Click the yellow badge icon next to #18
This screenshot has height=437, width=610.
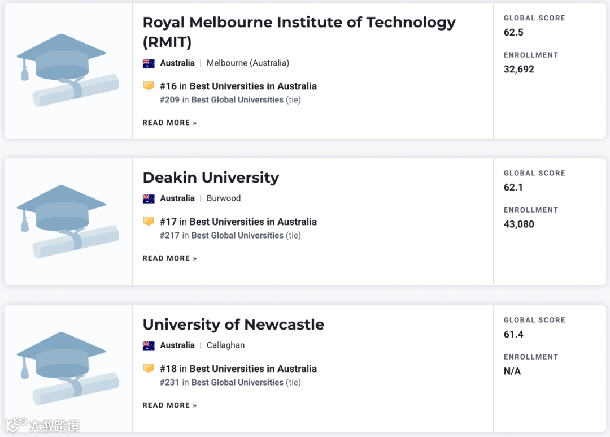click(149, 368)
